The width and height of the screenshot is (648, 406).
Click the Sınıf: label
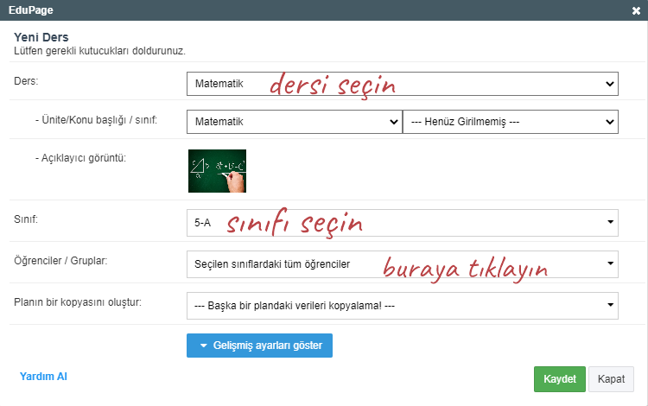point(26,219)
